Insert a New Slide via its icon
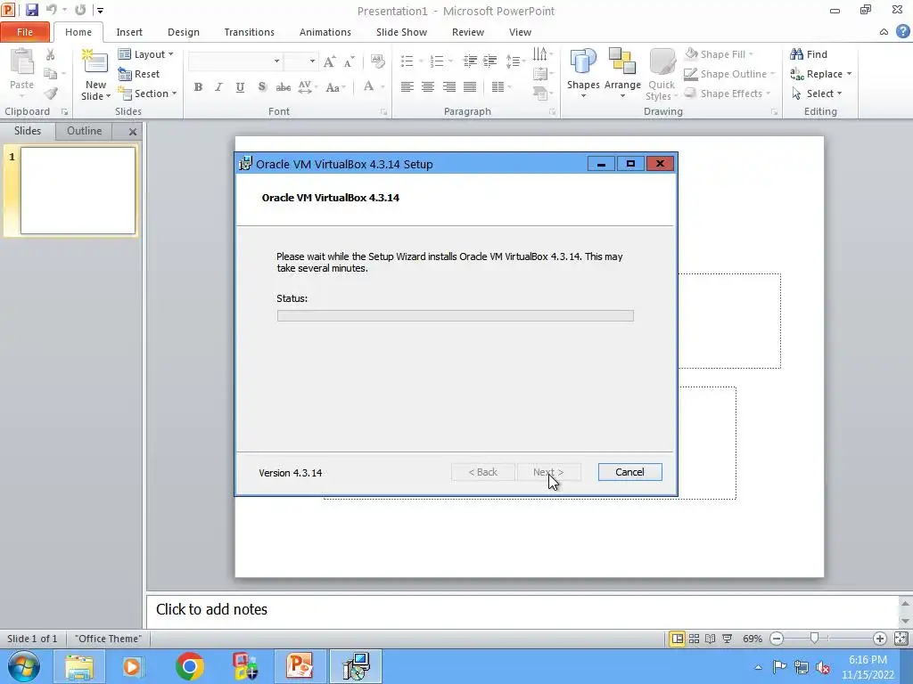 coord(95,63)
